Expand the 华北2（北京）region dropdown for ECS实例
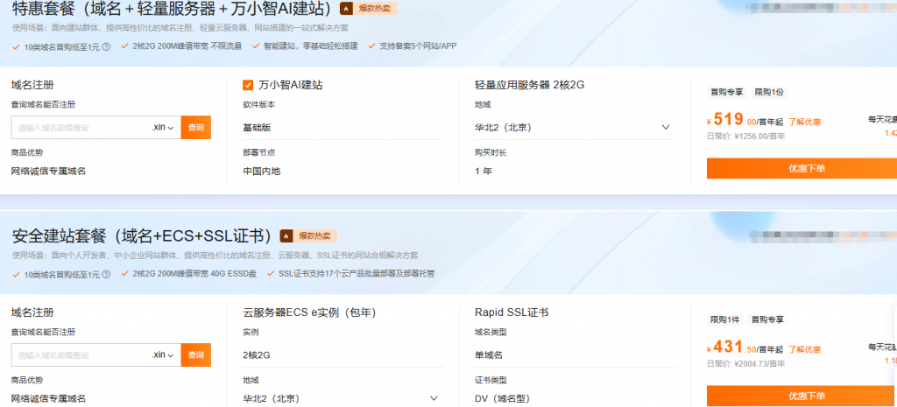This screenshot has width=897, height=407. [x=434, y=397]
